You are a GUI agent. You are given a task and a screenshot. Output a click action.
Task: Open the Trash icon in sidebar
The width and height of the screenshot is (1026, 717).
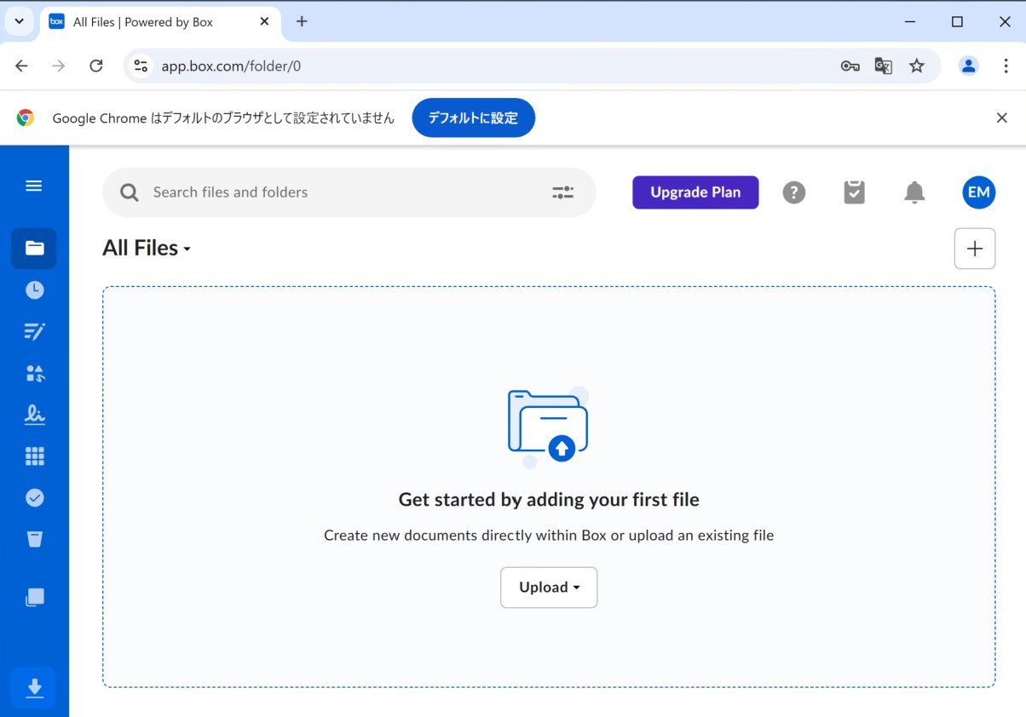click(x=34, y=539)
